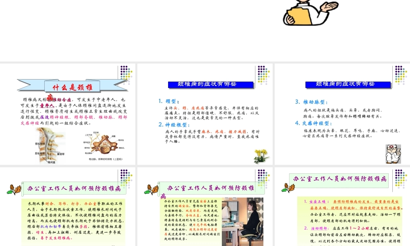Screen dimensions: 410x246
Task: Click the blue 颈椎病的症状有哪些 title on the 颈型 slide
Action: point(210,84)
